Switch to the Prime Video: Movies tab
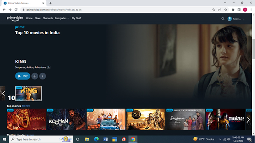255x143 pixels. pyautogui.click(x=24, y=3)
